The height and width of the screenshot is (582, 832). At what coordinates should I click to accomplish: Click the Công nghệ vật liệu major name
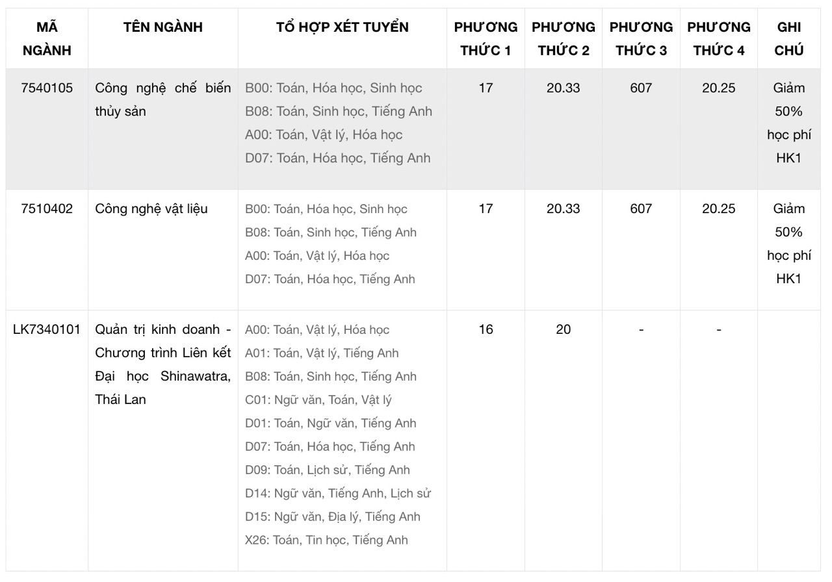[x=151, y=209]
